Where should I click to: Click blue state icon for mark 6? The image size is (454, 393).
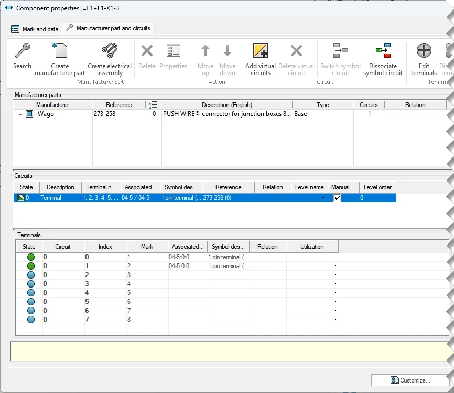(x=31, y=302)
